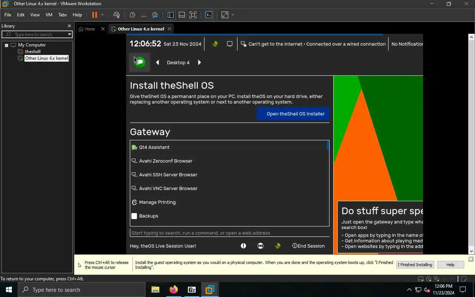475x297 pixels.
Task: Show hidden system tray icons
Action: tap(409, 290)
